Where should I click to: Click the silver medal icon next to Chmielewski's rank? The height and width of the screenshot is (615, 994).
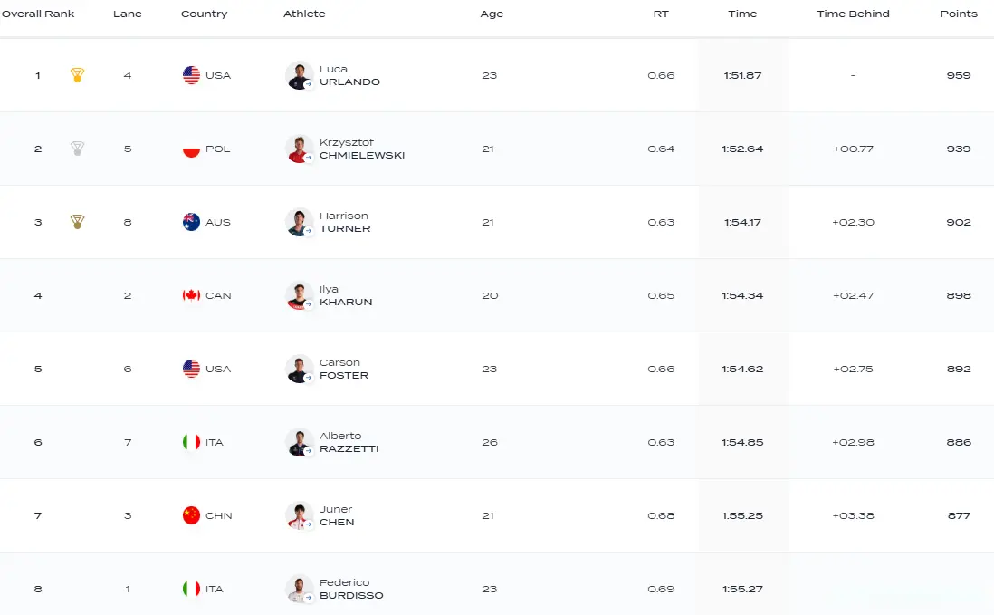tap(77, 149)
